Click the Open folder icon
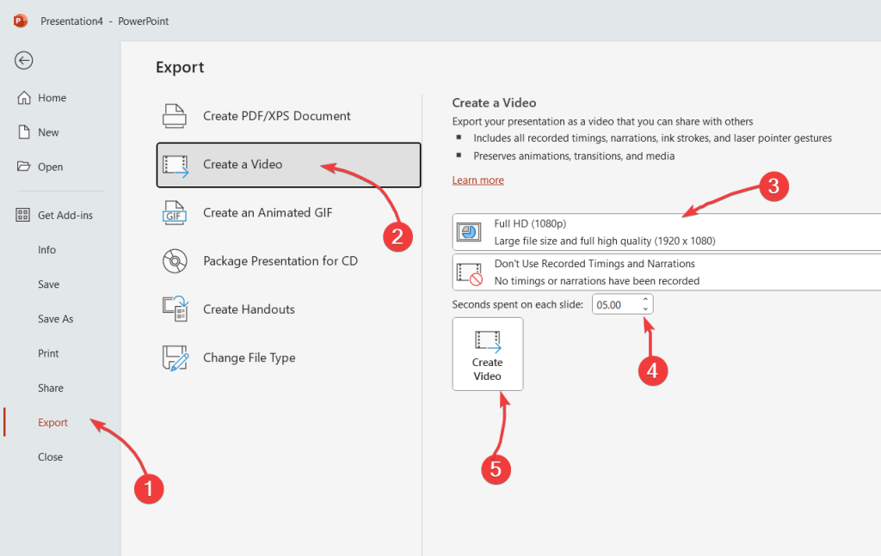881x556 pixels. pyautogui.click(x=23, y=167)
